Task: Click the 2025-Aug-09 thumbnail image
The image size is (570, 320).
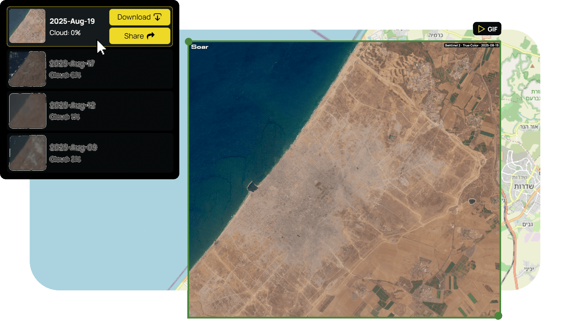Action: coord(27,153)
